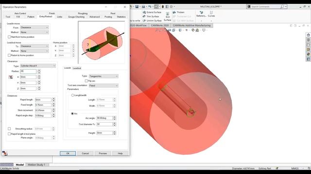Open the Reference Geometry tool
This screenshot has width=311, height=174.
click(201, 14)
